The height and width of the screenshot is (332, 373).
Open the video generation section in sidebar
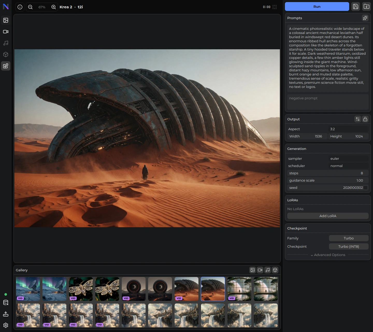pyautogui.click(x=6, y=32)
